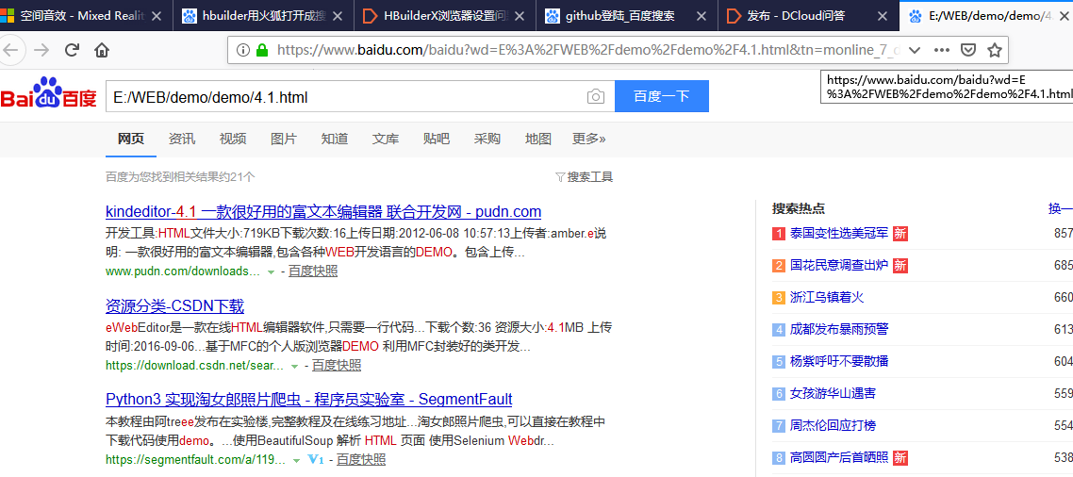
Task: Switch to 采购 search category
Action: point(487,139)
